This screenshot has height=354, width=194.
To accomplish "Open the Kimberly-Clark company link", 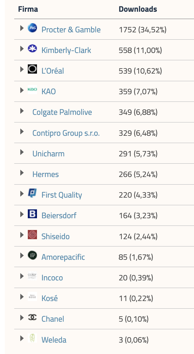I will click(66, 50).
